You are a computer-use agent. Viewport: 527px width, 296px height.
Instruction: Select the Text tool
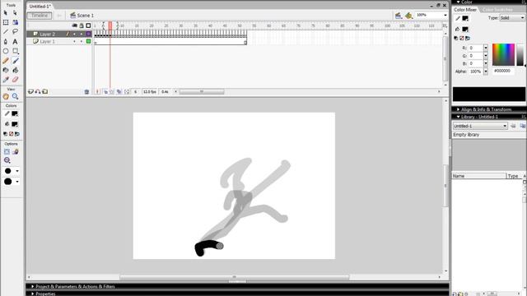pos(15,42)
